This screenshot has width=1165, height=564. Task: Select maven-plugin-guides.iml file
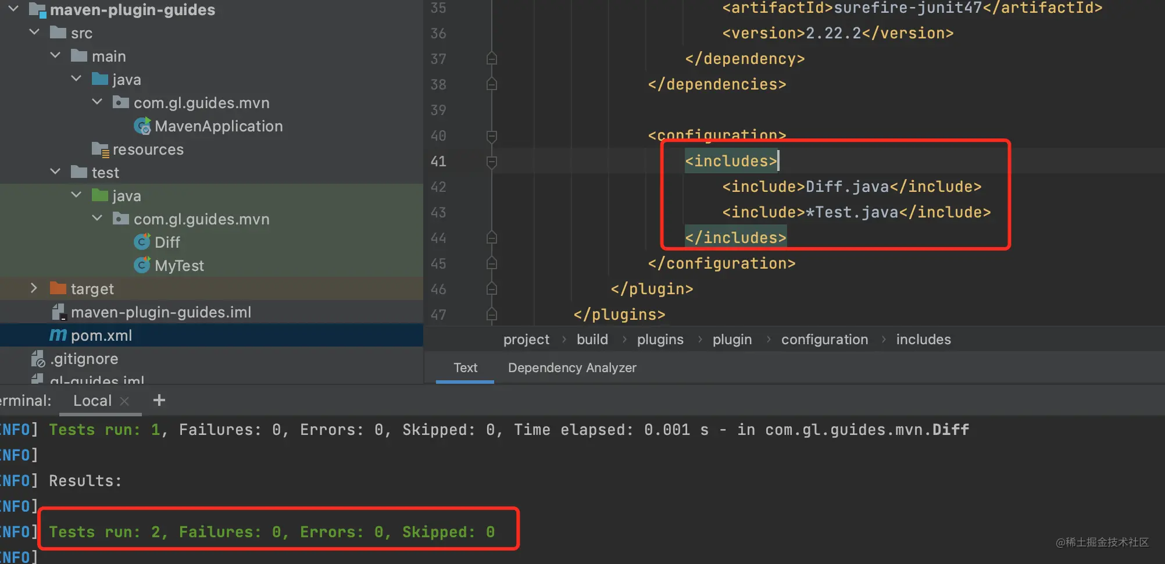pyautogui.click(x=161, y=312)
